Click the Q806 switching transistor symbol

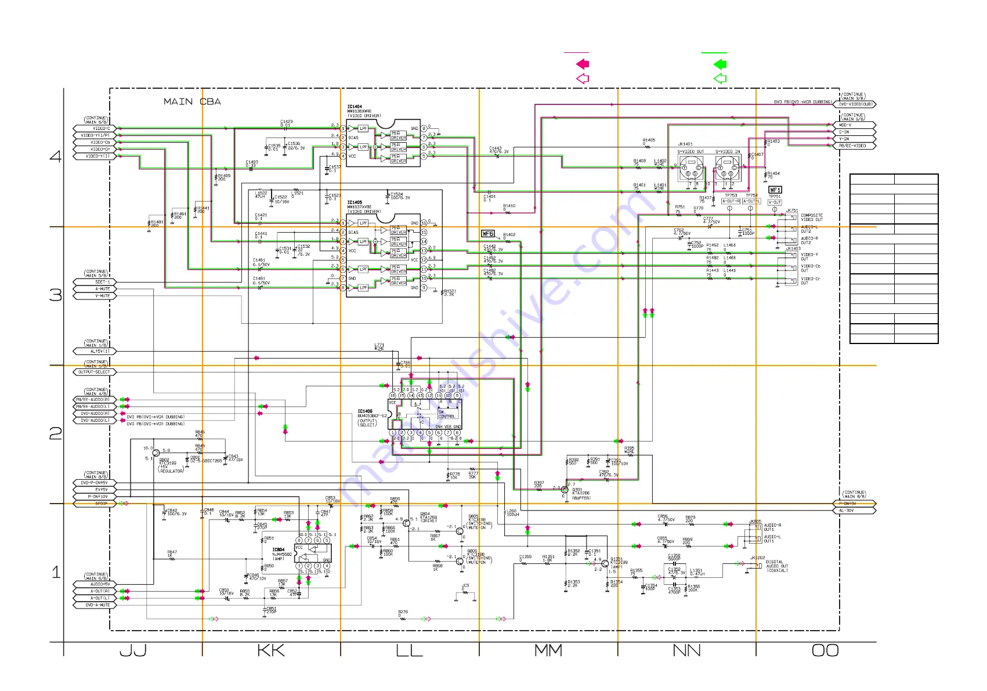click(460, 561)
